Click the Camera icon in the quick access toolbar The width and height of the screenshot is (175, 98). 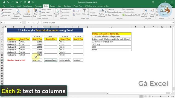tap(29, 2)
